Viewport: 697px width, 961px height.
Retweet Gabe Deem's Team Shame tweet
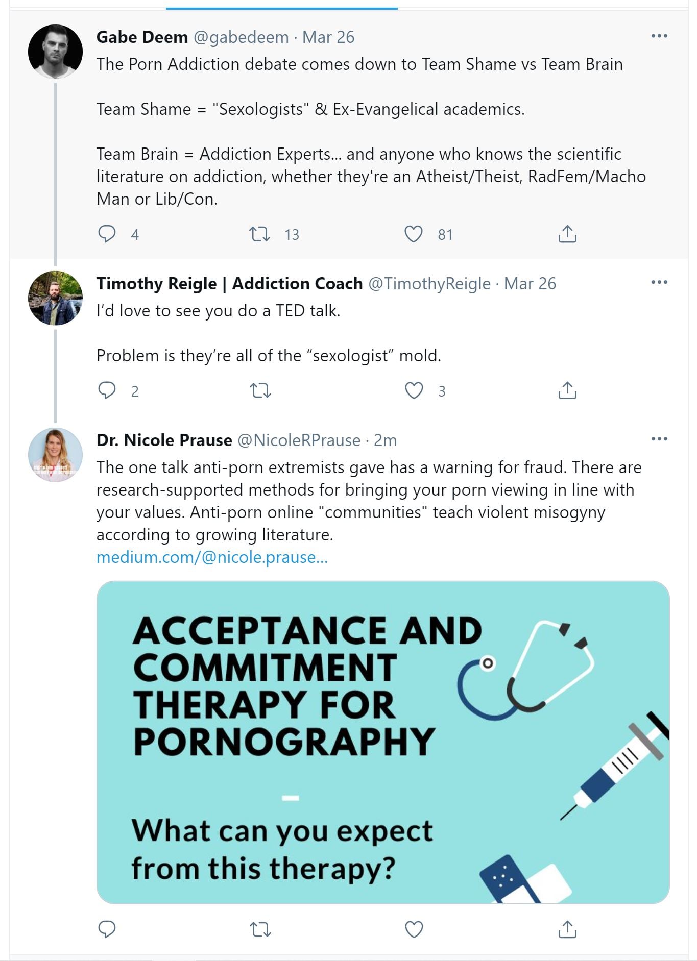[259, 234]
